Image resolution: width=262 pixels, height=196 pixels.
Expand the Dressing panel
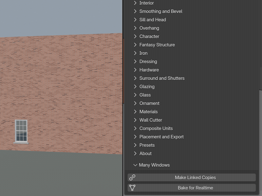point(145,61)
